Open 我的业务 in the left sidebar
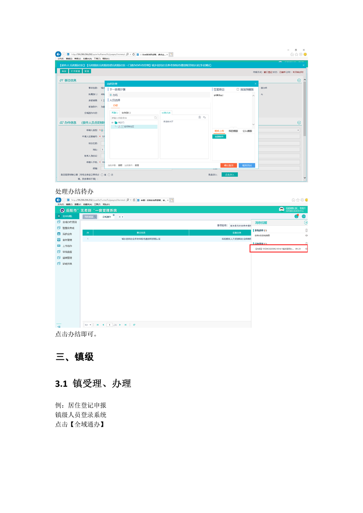363x513 pixels. 67,234
